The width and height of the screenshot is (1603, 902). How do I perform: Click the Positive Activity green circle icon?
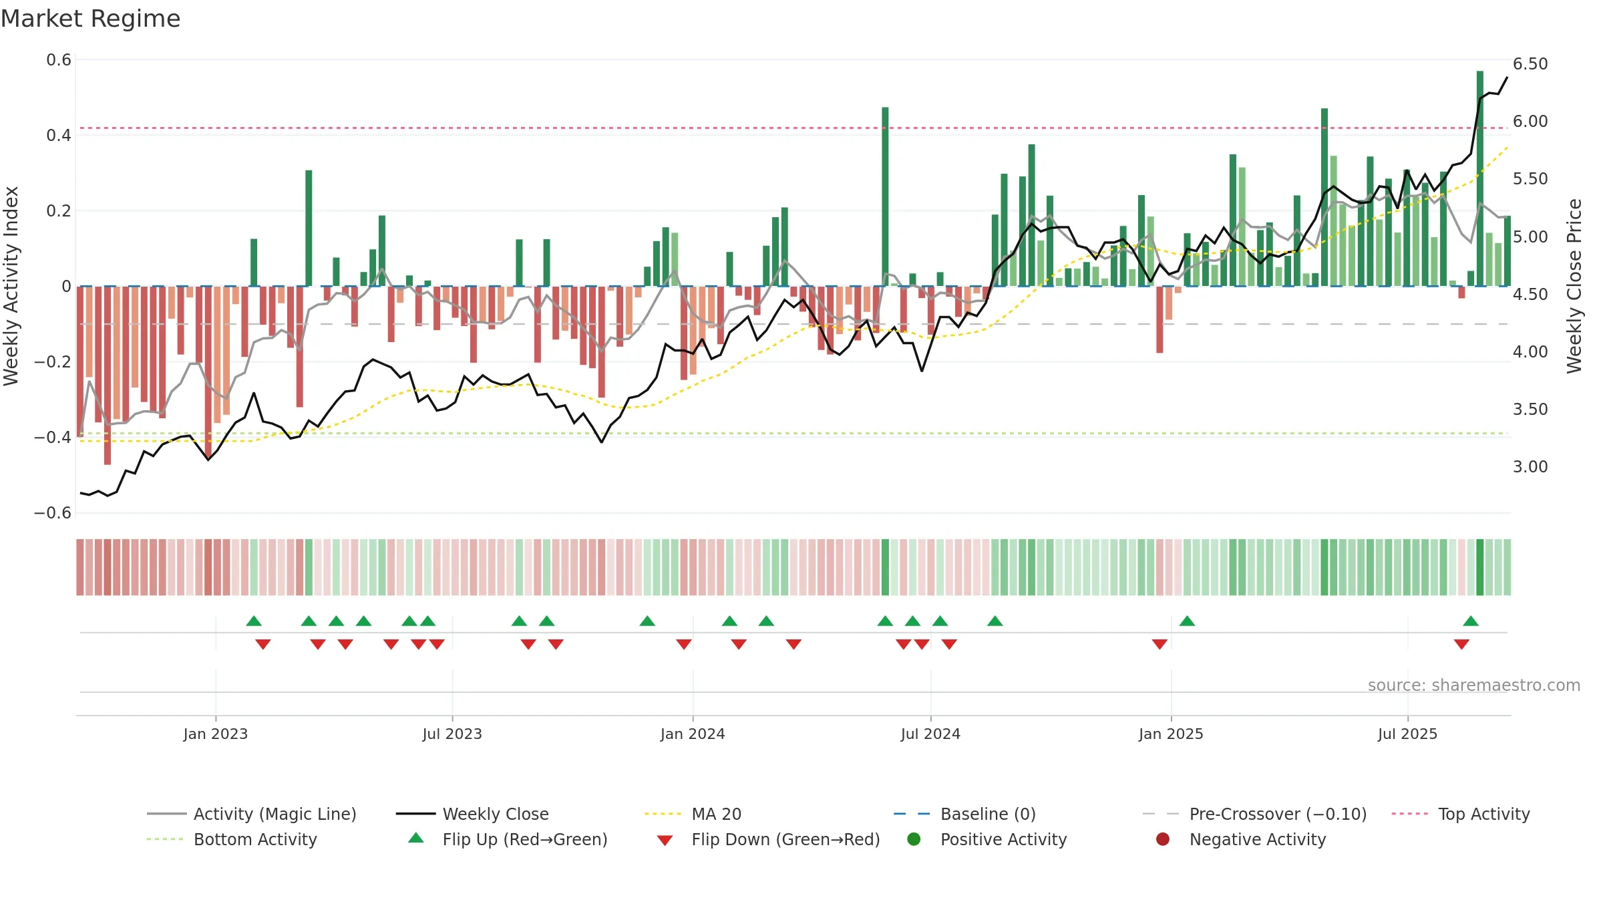tap(914, 839)
